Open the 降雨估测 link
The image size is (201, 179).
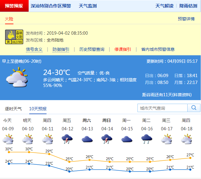coord(188,6)
